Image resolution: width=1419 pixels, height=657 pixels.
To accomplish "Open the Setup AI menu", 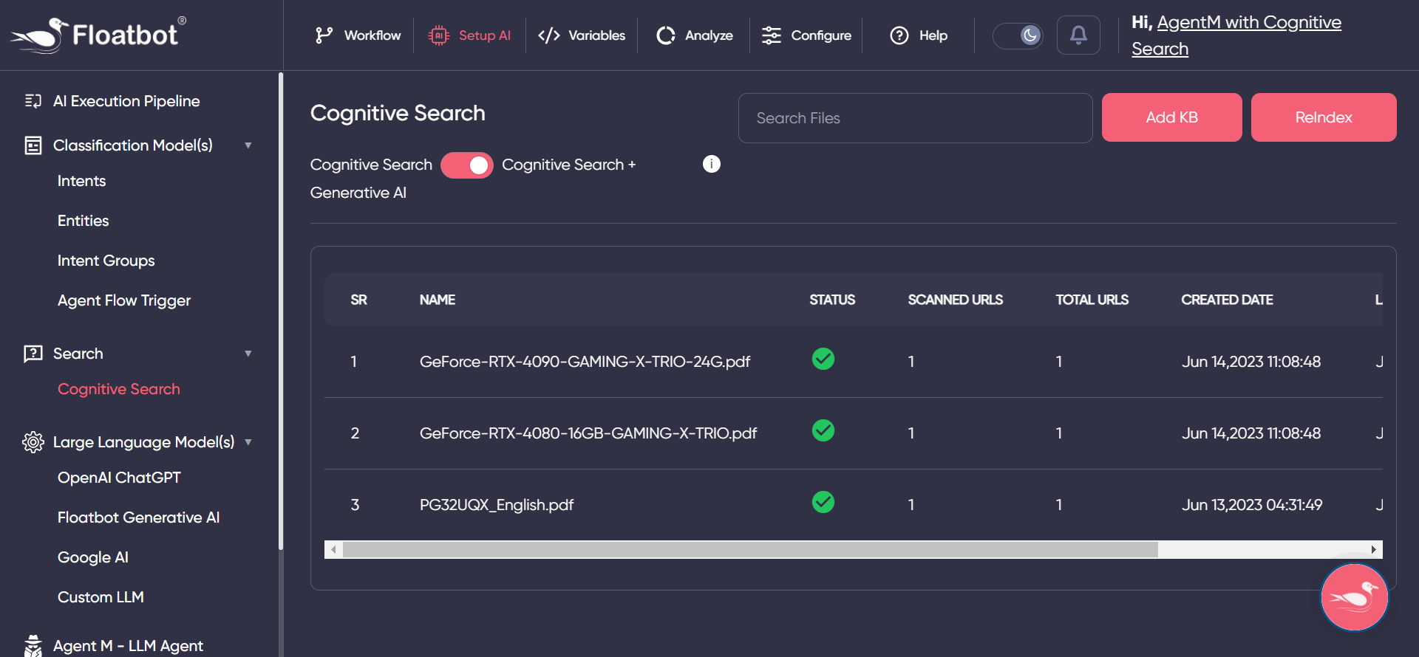I will point(470,35).
